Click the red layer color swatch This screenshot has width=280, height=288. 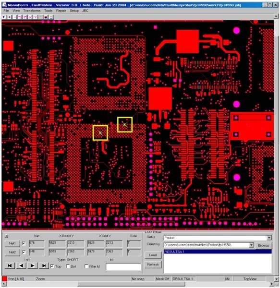[x=4, y=278]
